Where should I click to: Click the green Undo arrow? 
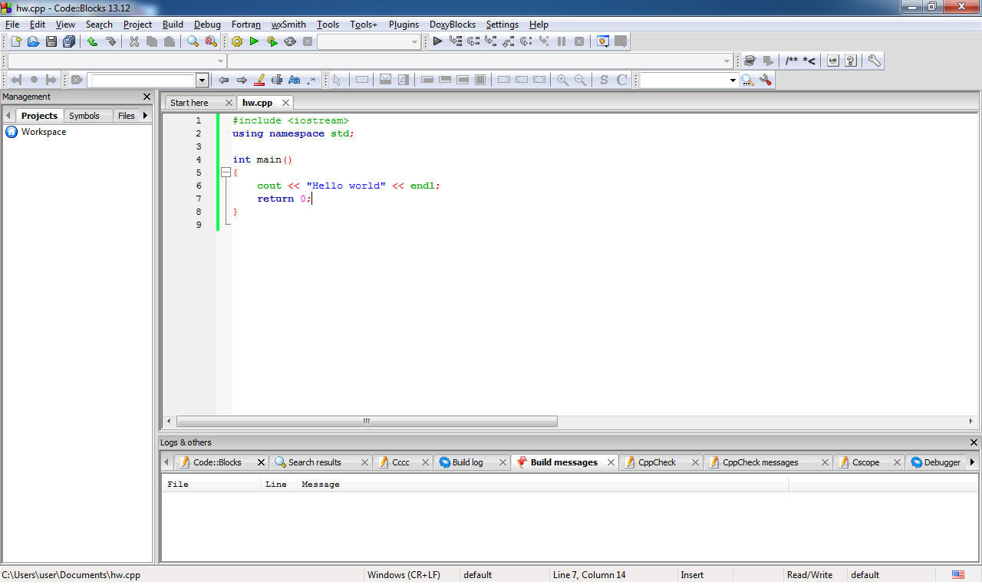tap(93, 41)
